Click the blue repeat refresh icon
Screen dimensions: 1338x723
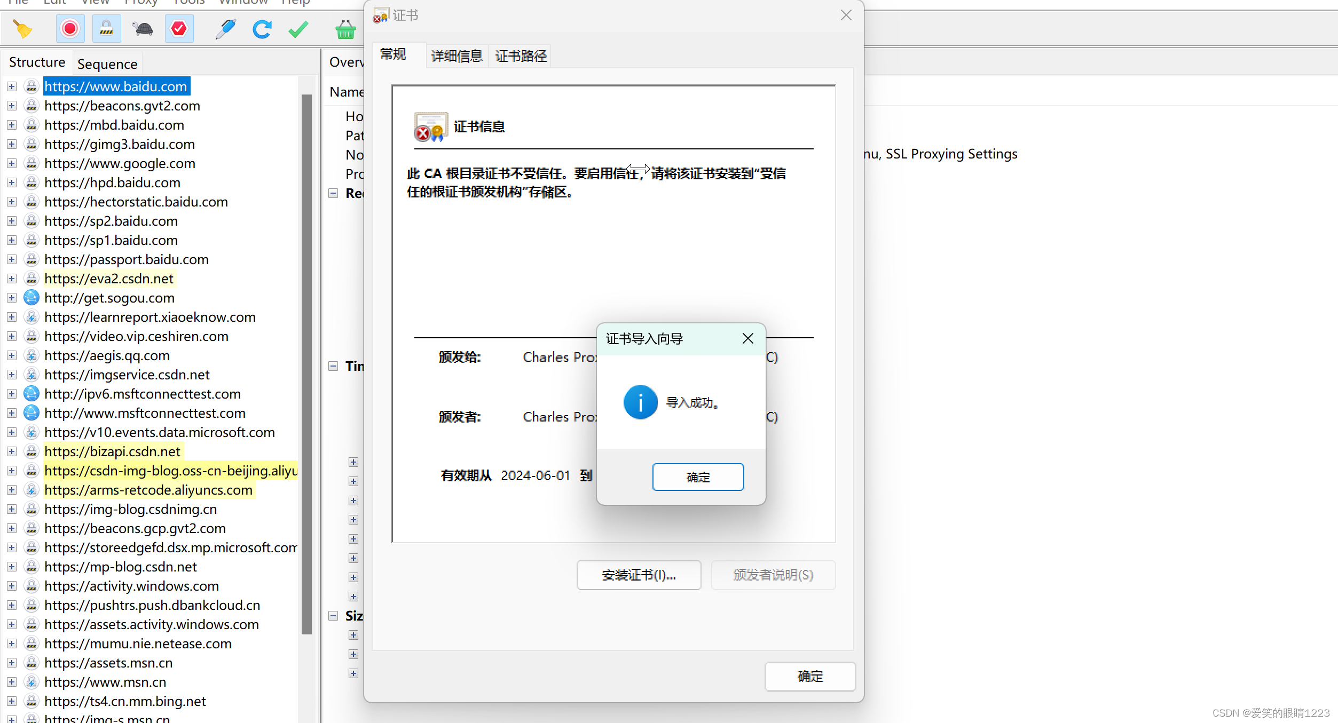pyautogui.click(x=262, y=29)
